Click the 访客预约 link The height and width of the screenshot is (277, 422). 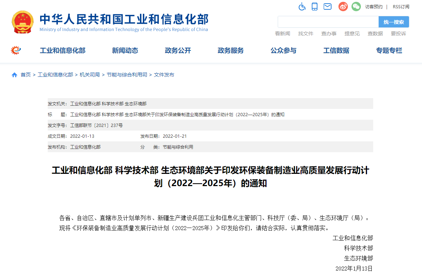click(374, 7)
